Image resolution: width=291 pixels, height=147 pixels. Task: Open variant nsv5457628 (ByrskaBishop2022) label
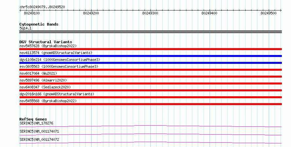[48, 46]
